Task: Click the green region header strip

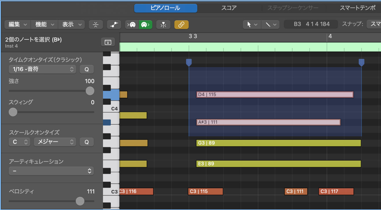Action: (250, 47)
